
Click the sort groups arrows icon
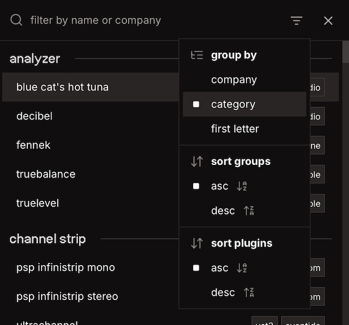[197, 162]
